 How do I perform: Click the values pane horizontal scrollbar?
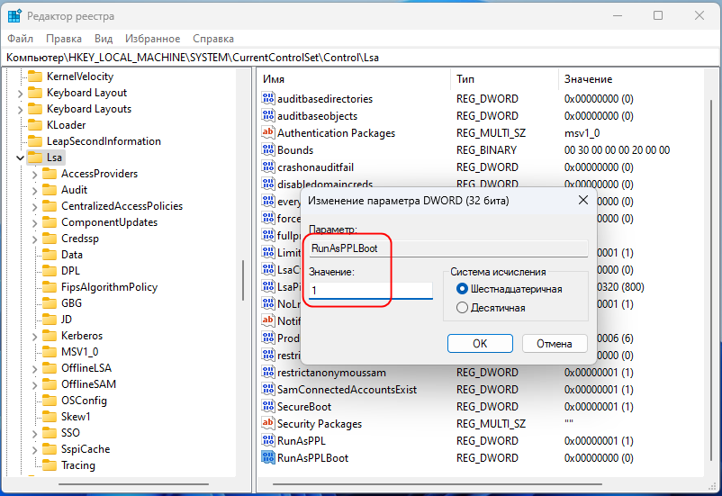pos(438,484)
